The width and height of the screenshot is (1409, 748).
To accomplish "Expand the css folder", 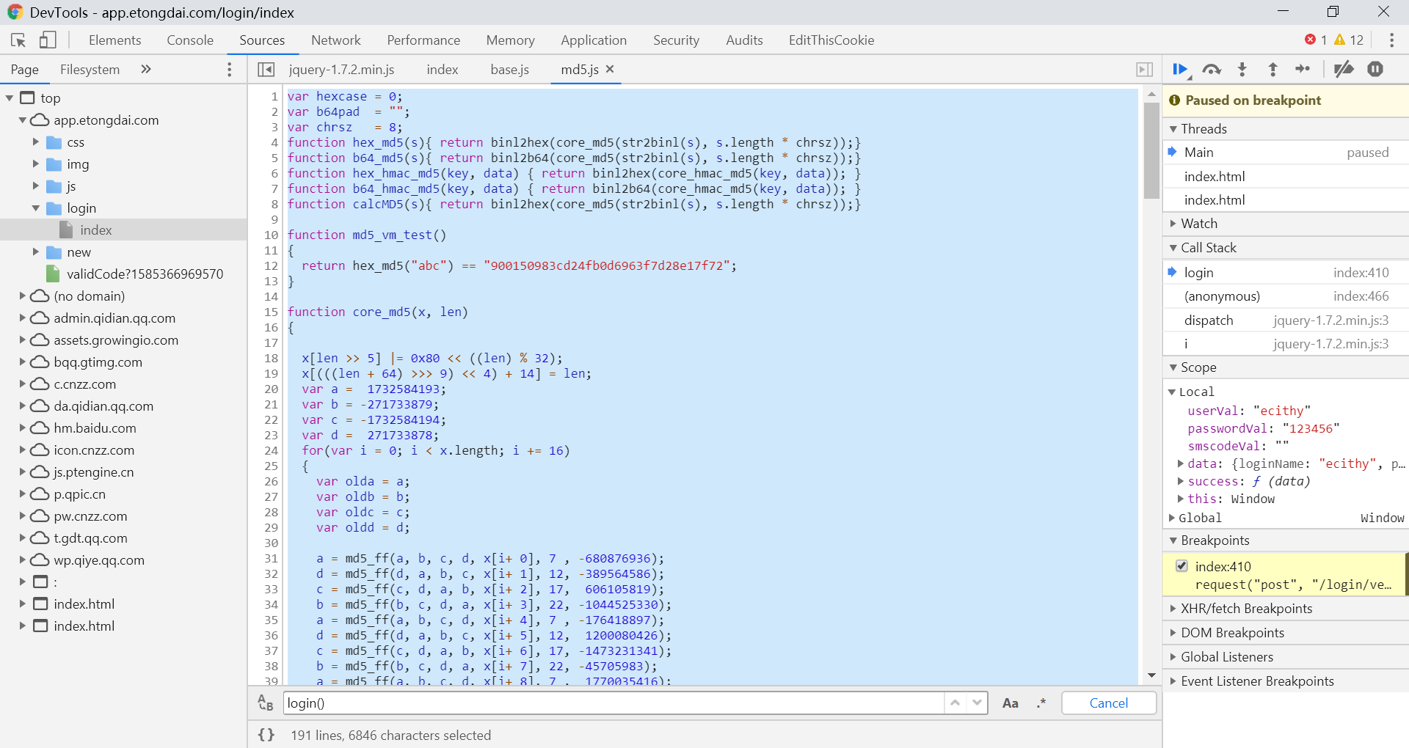I will pos(36,142).
